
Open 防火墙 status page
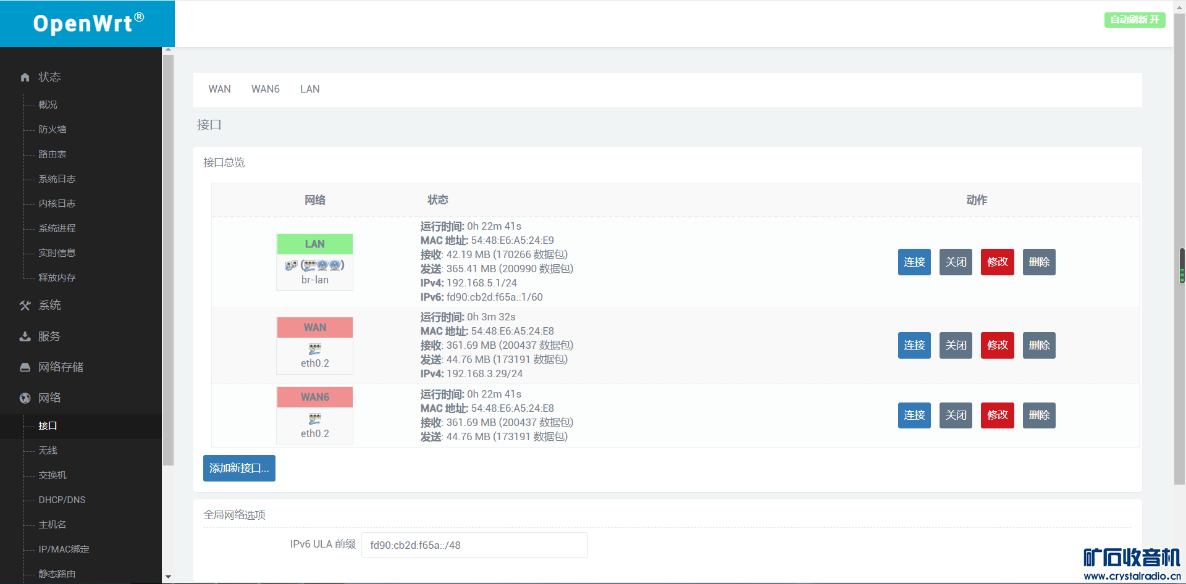pyautogui.click(x=53, y=130)
